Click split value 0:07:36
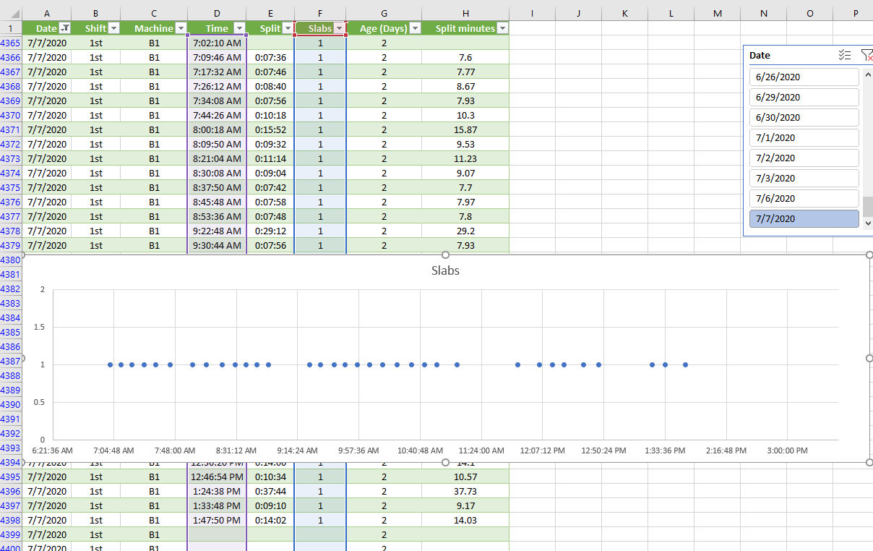The image size is (873, 551). (x=270, y=57)
